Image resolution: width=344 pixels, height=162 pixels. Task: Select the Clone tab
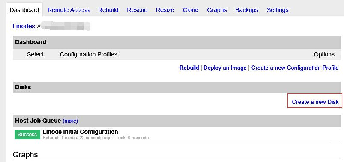191,10
